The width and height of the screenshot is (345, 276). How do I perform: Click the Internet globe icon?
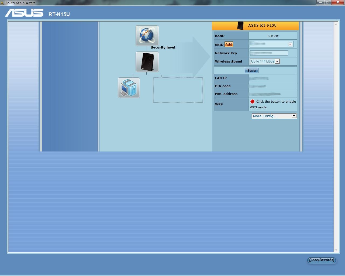pos(147,36)
